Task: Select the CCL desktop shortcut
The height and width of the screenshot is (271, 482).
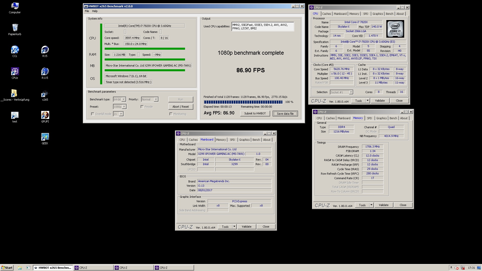Action: [x=15, y=51]
